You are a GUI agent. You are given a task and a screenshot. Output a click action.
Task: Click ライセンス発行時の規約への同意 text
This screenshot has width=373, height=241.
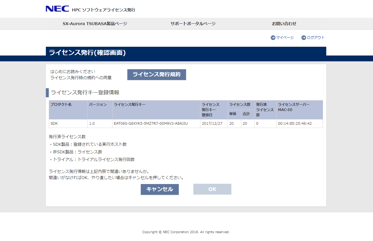point(81,78)
